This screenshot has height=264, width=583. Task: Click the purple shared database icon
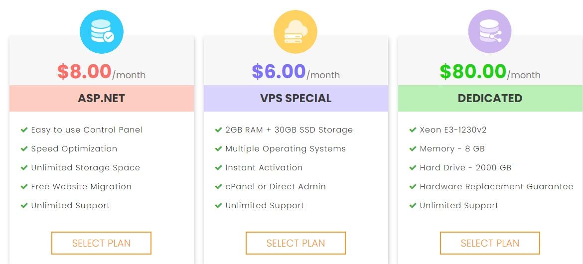point(490,32)
